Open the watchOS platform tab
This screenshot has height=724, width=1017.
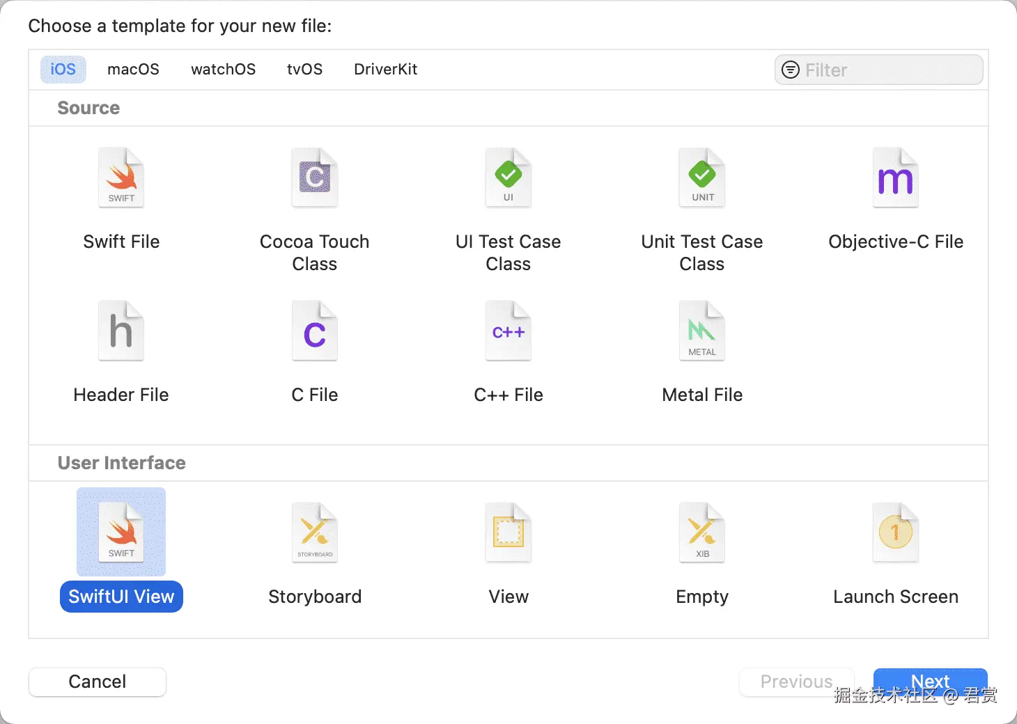pyautogui.click(x=223, y=70)
